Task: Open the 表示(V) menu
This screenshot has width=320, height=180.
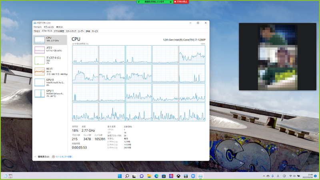Action: (59, 27)
